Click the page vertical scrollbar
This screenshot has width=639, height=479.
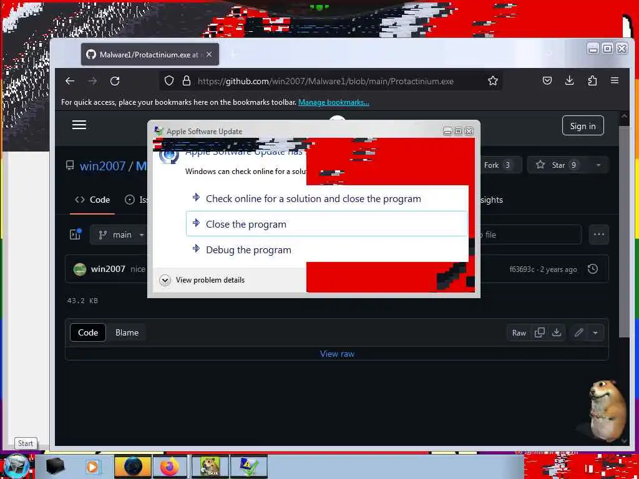pos(624,231)
